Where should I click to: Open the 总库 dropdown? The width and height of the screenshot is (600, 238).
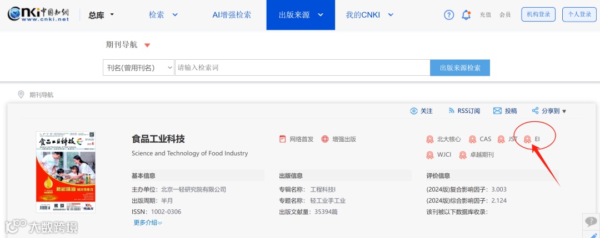coord(102,15)
